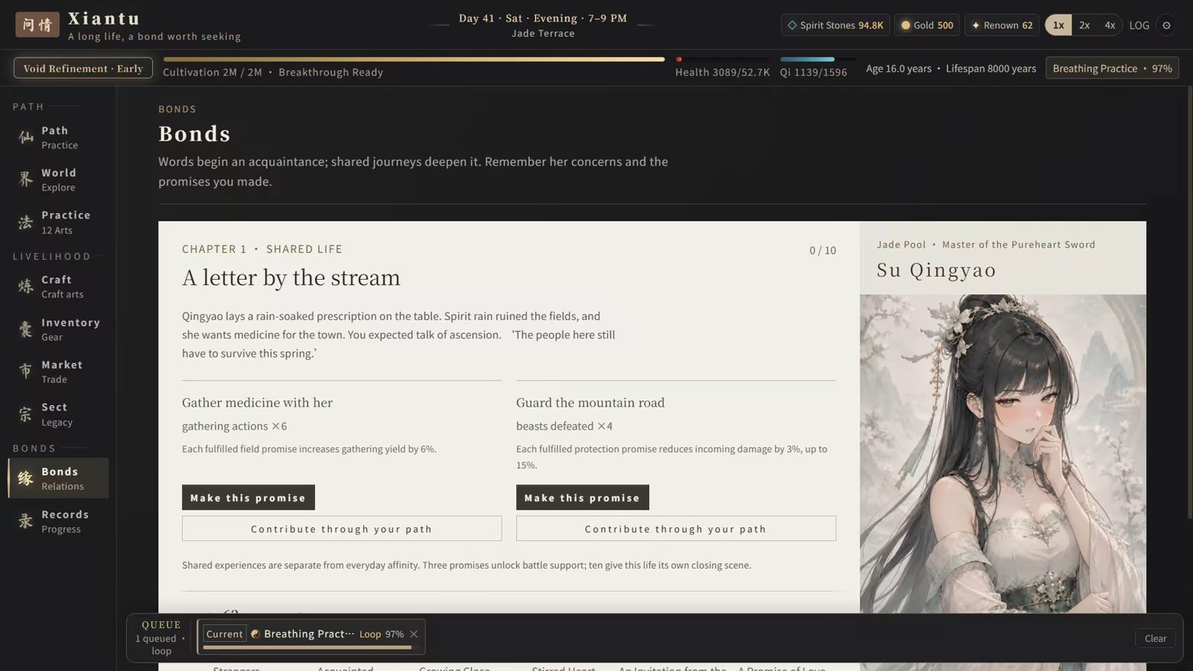Click the Spirit Stones diamond icon

792,25
